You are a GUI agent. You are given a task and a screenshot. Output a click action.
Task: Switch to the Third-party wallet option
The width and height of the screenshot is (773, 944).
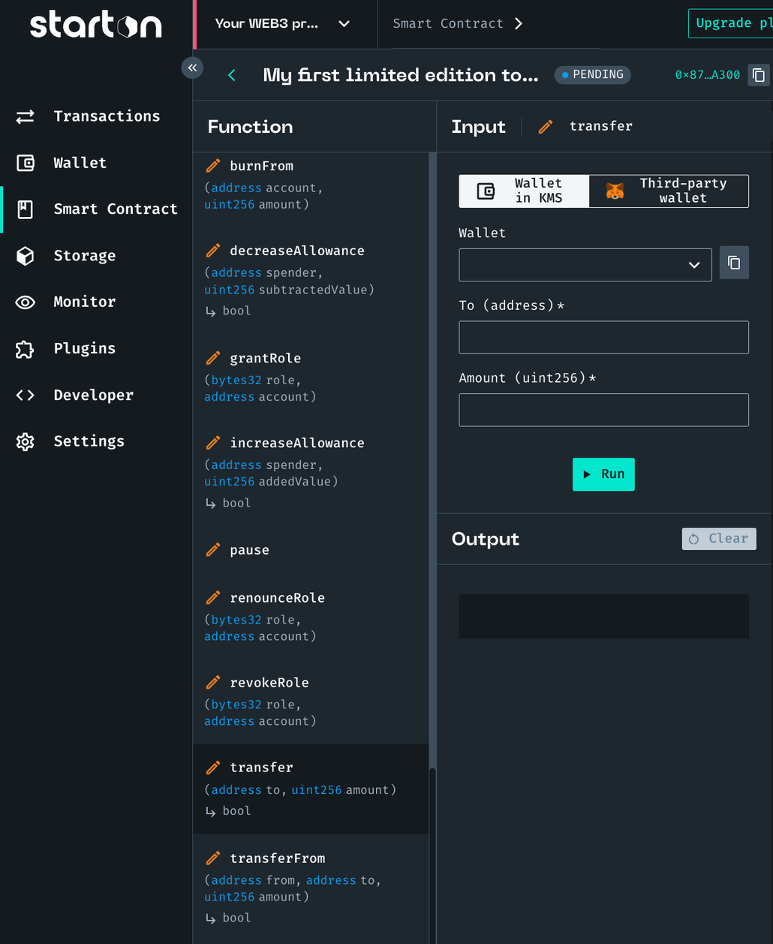click(668, 191)
